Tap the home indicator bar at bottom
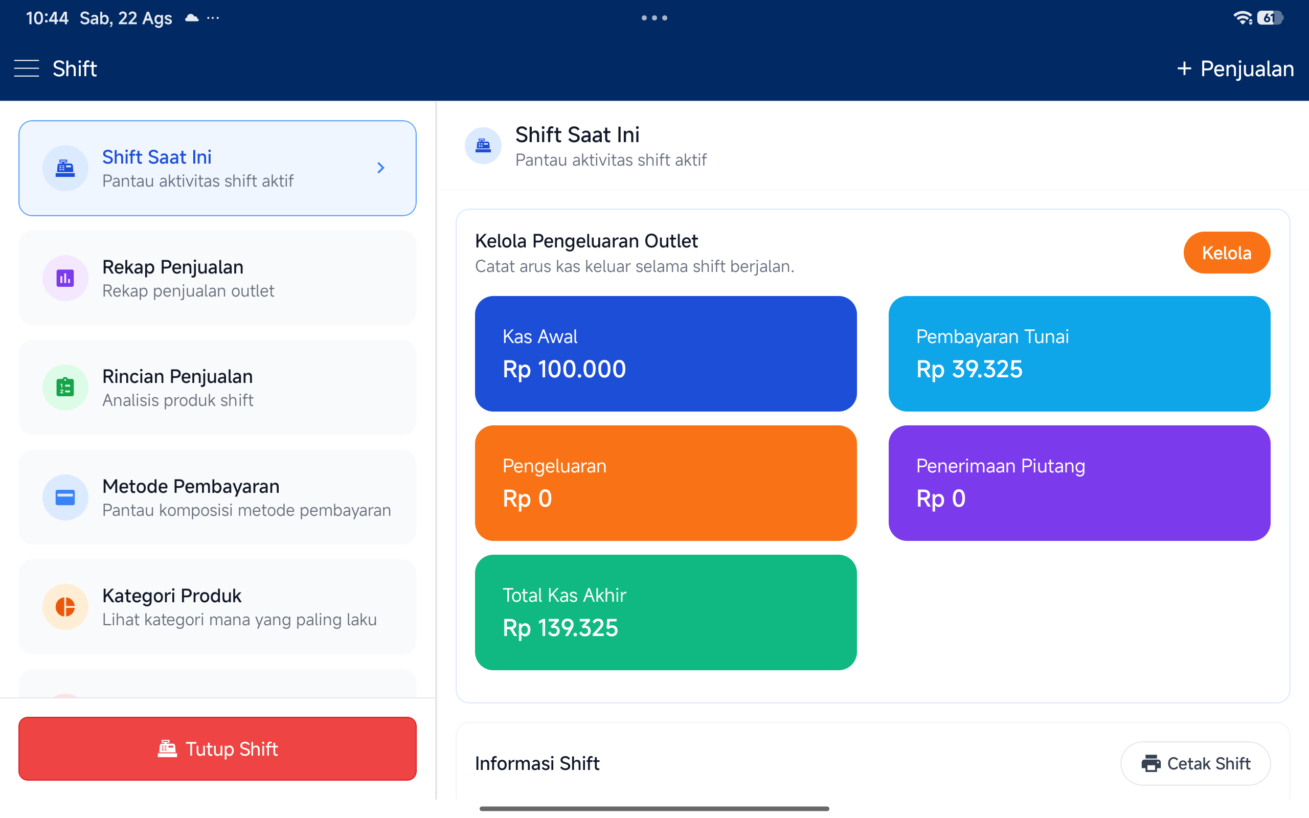Screen dimensions: 1309x818 pyautogui.click(x=654, y=808)
